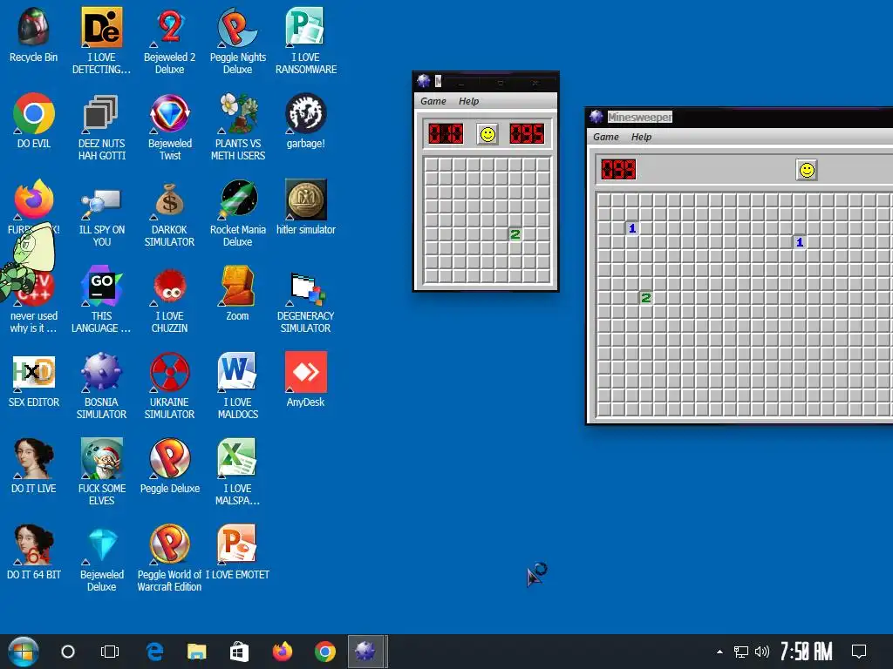
Task: Open Game menu in large Minesweeper window
Action: click(605, 137)
